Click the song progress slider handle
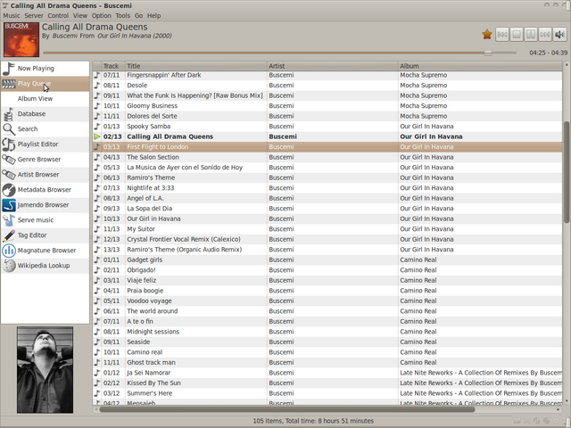This screenshot has height=428, width=571. (488, 53)
